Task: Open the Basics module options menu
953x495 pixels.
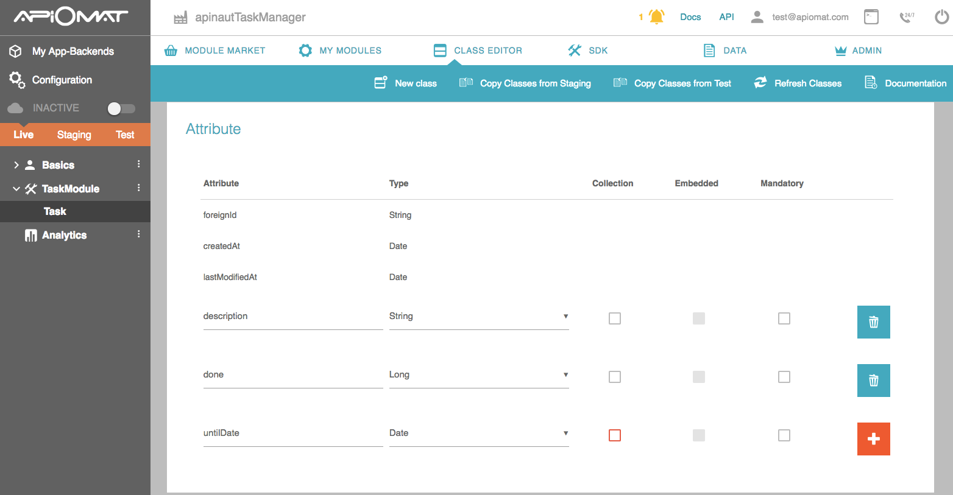Action: [x=139, y=164]
